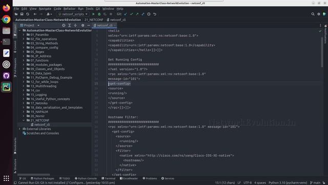The height and width of the screenshot is (185, 328).
Task: Select 19_NAPALM folder in tree
Action: click(x=39, y=112)
